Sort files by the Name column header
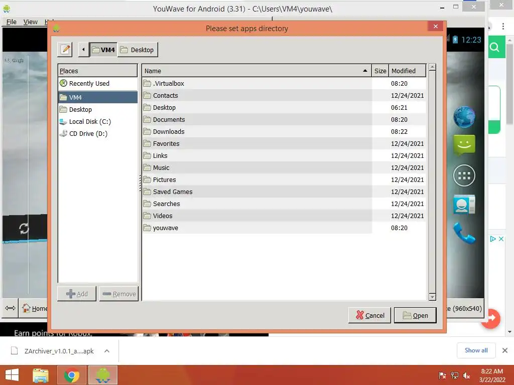The height and width of the screenshot is (385, 514). point(256,71)
